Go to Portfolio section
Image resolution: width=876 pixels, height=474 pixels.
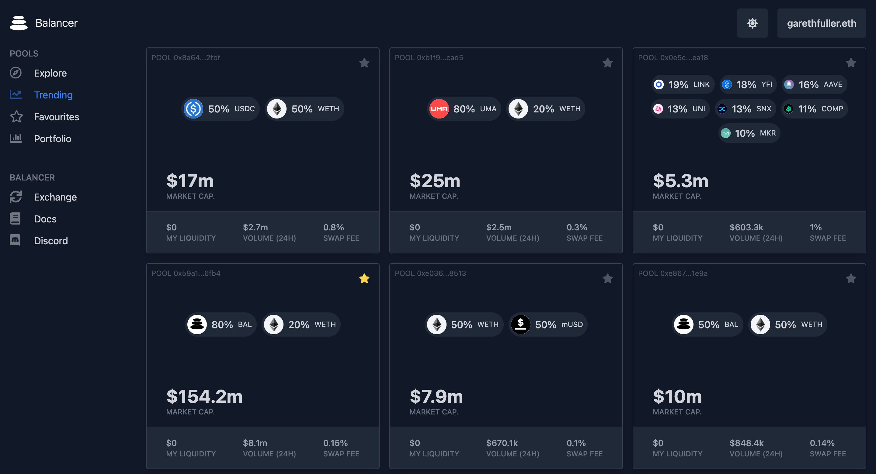click(52, 139)
